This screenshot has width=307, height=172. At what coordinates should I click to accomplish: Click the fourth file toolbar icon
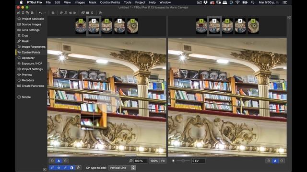tap(32, 13)
